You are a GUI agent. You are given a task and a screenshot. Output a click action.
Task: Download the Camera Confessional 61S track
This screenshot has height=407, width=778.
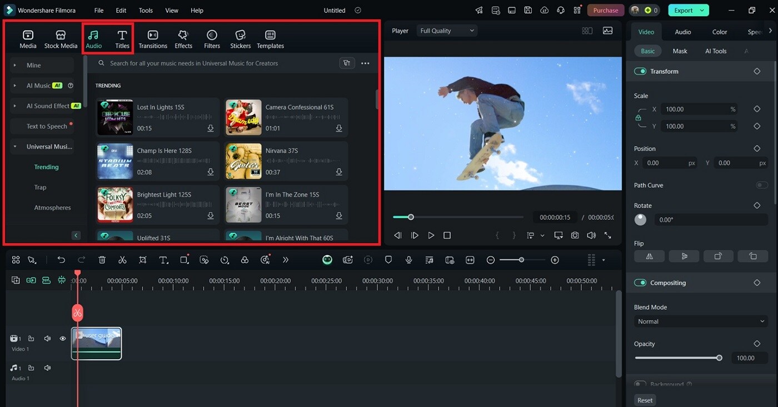coord(339,128)
